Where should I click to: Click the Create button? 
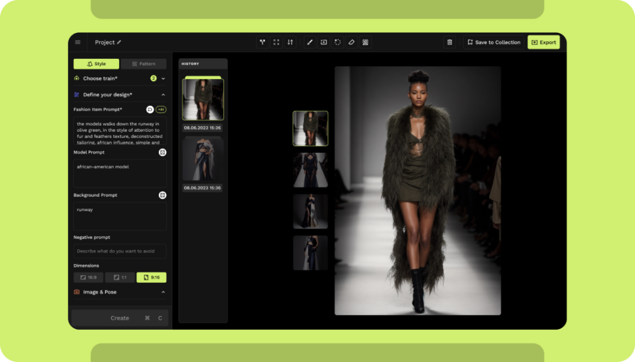120,318
